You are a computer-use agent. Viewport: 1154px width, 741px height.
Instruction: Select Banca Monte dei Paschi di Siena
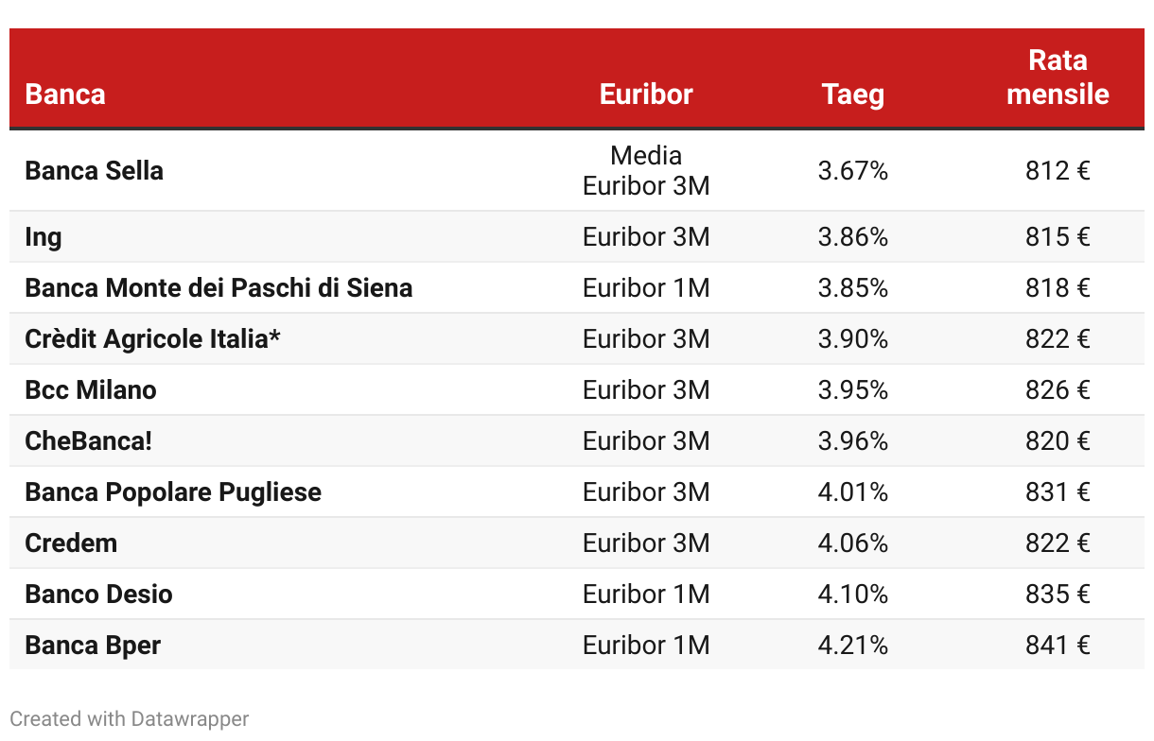(219, 287)
